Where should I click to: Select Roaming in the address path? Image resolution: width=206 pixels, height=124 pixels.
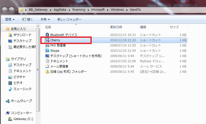pos(79,10)
